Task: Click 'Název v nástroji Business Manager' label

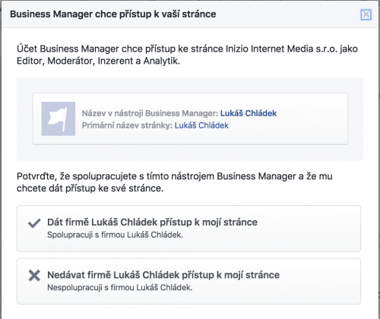Action: (x=150, y=113)
